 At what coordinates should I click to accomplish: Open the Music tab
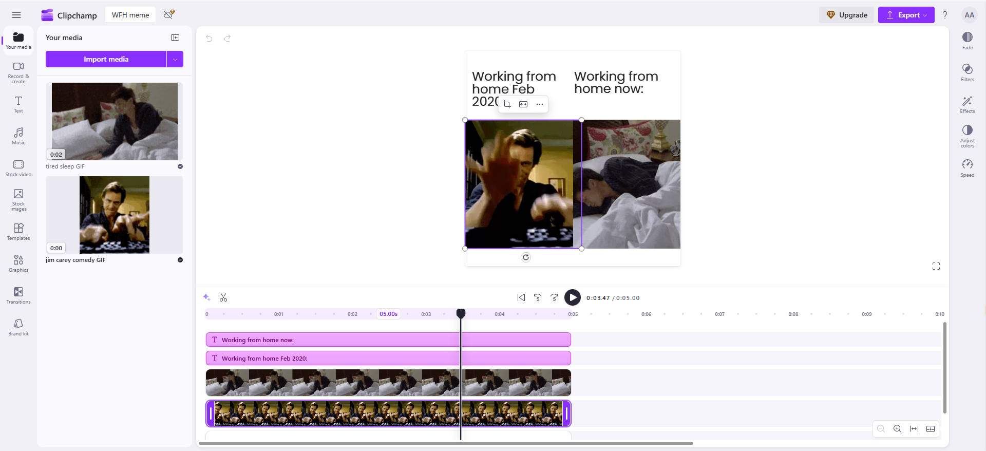pos(18,136)
